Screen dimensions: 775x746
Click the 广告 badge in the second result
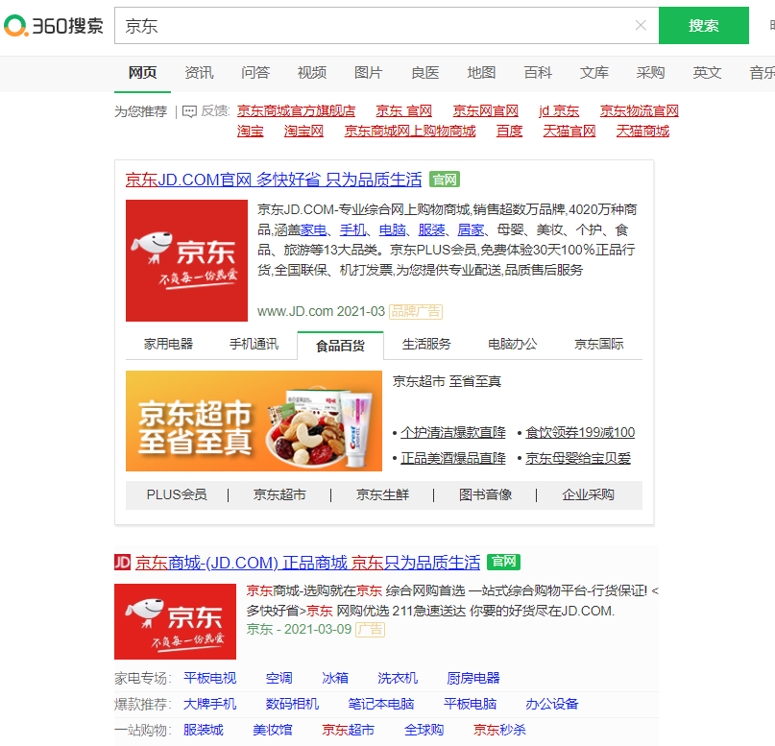(x=369, y=631)
